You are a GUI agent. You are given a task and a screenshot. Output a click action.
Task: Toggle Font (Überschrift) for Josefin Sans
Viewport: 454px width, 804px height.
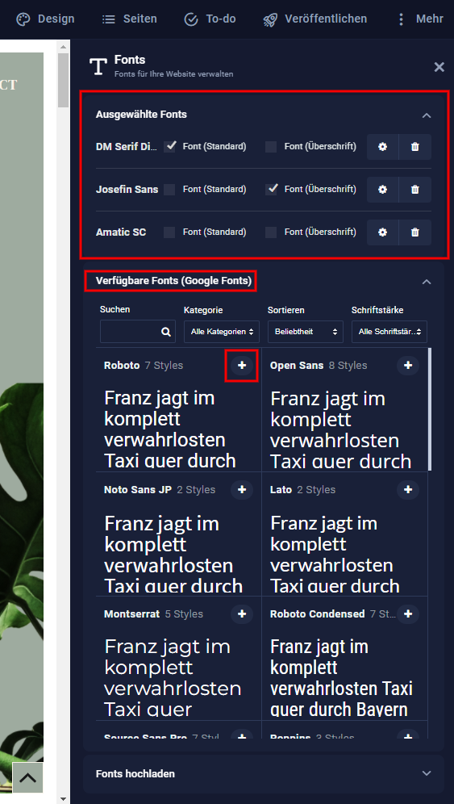(271, 189)
